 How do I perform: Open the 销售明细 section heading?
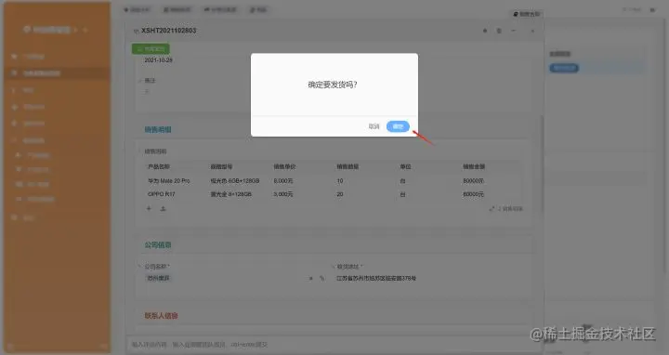158,129
